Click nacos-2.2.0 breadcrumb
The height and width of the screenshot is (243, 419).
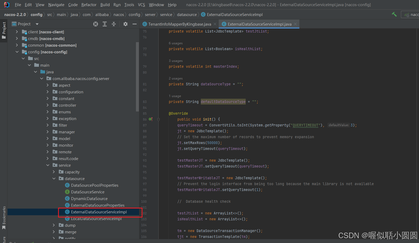(x=15, y=15)
